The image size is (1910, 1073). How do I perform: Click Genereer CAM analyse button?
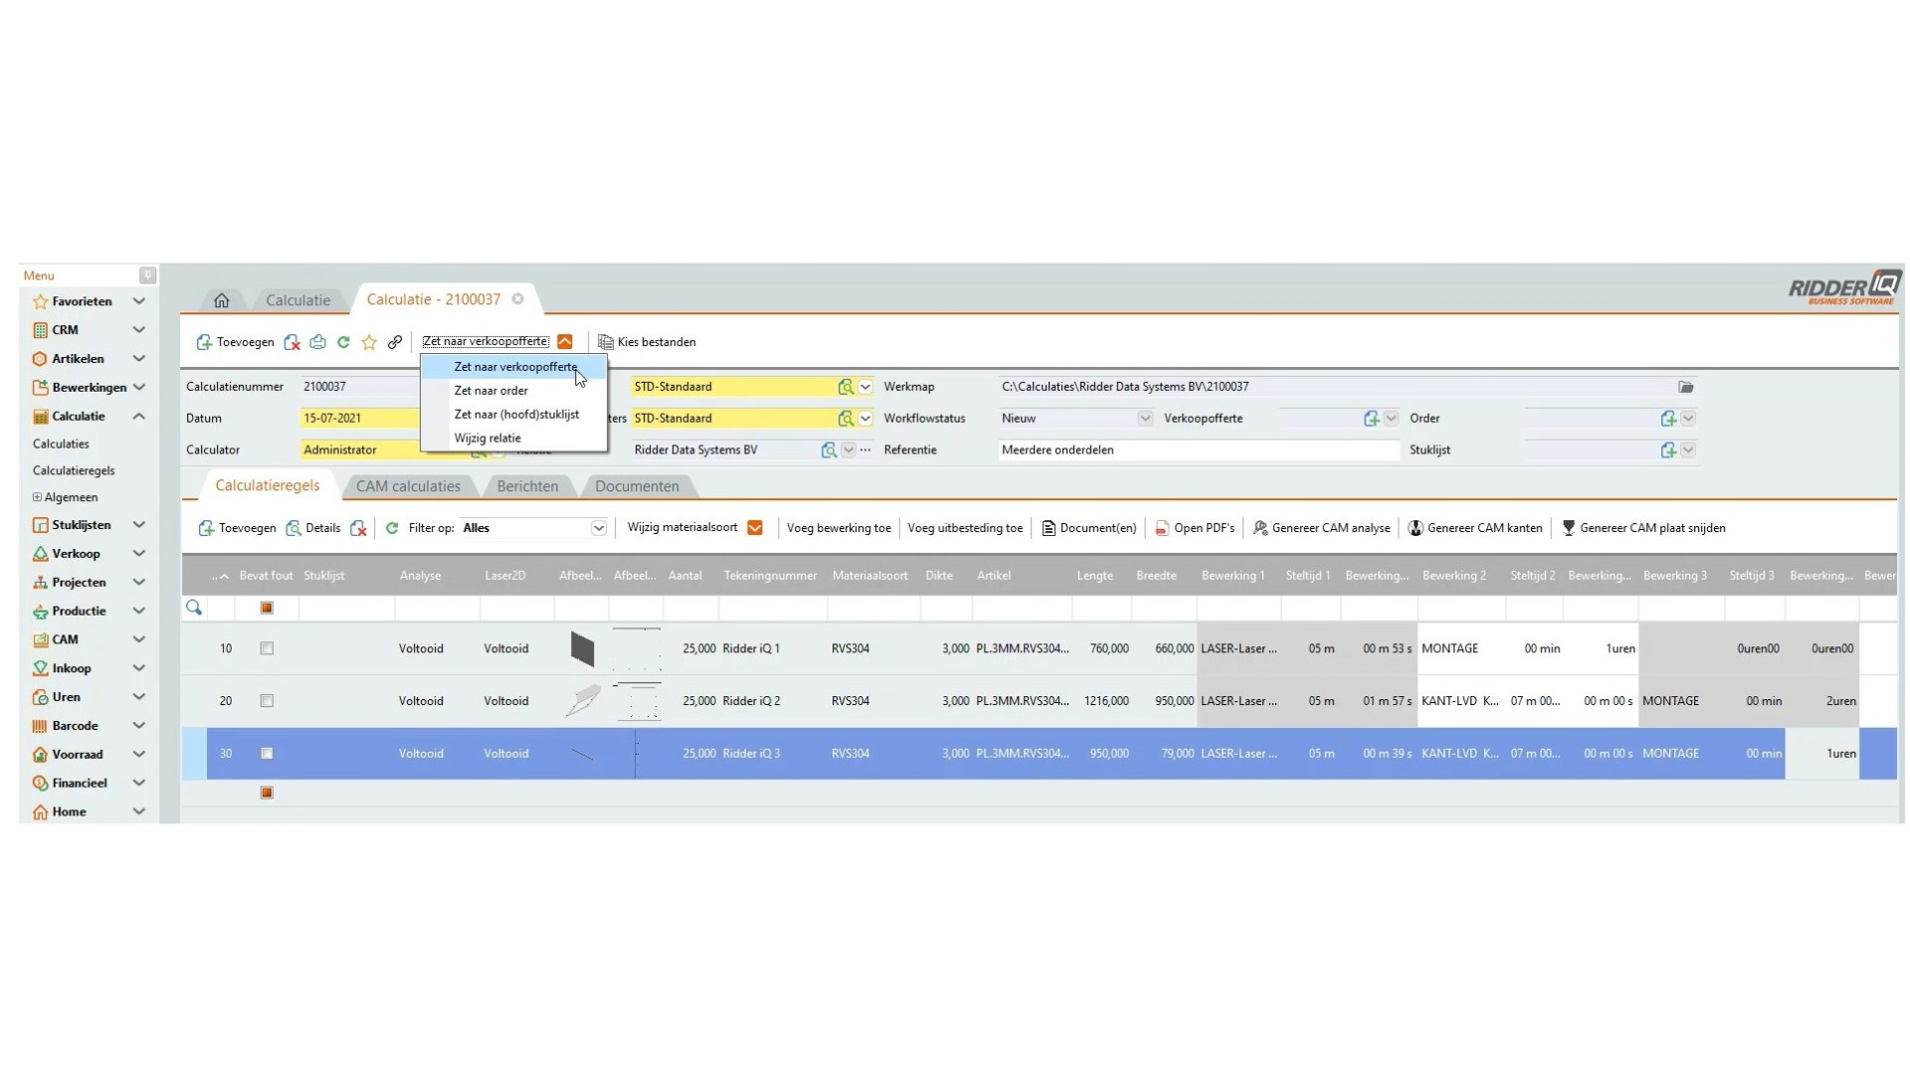(x=1321, y=528)
